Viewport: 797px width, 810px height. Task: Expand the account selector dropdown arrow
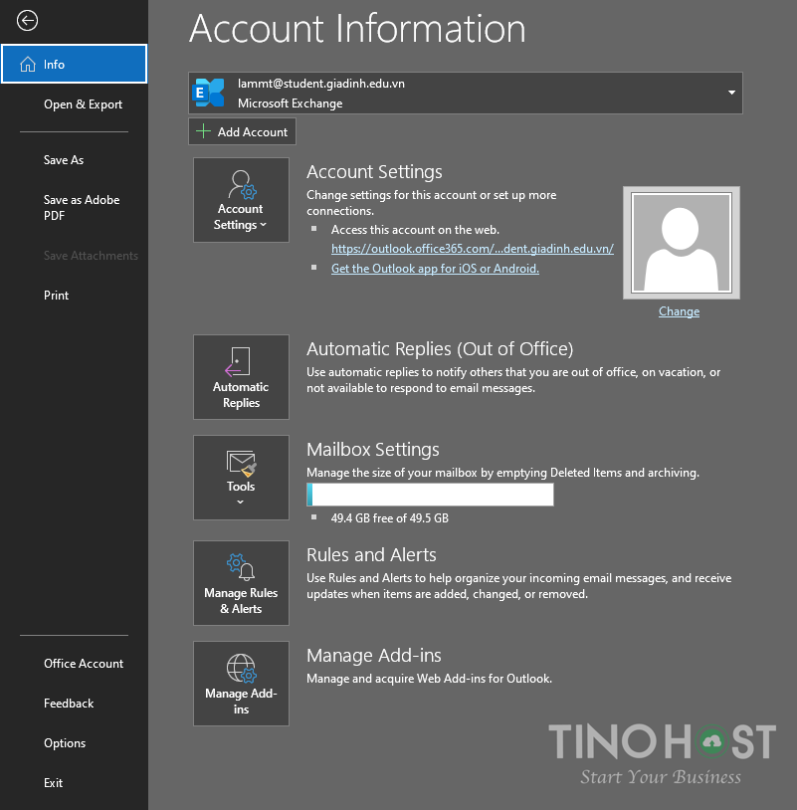731,93
